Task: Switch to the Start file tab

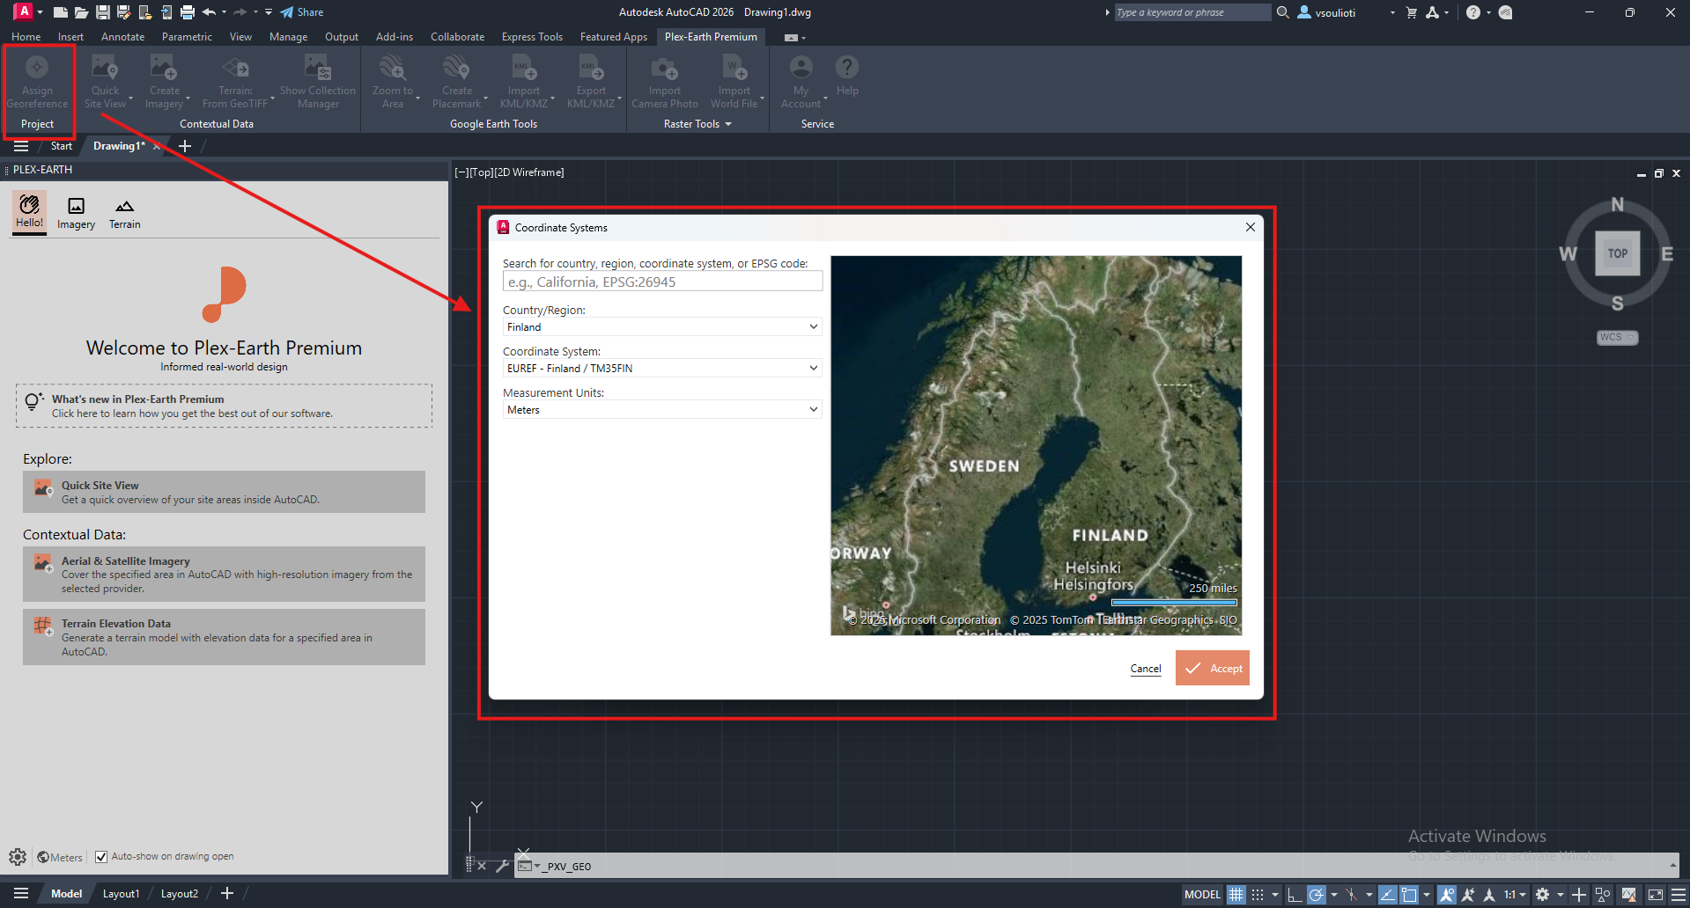Action: 61,146
